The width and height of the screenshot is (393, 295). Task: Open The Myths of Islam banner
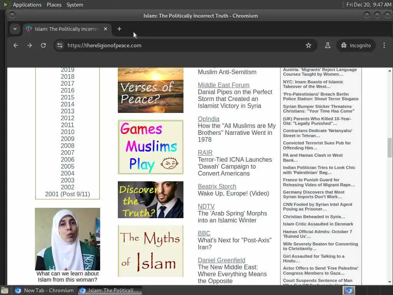pyautogui.click(x=150, y=251)
